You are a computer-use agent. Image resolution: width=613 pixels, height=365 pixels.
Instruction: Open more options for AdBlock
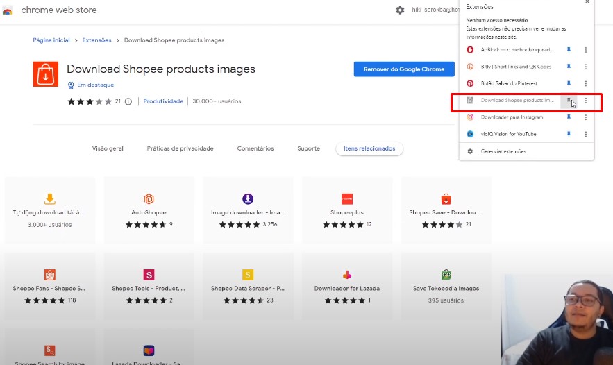(x=586, y=50)
